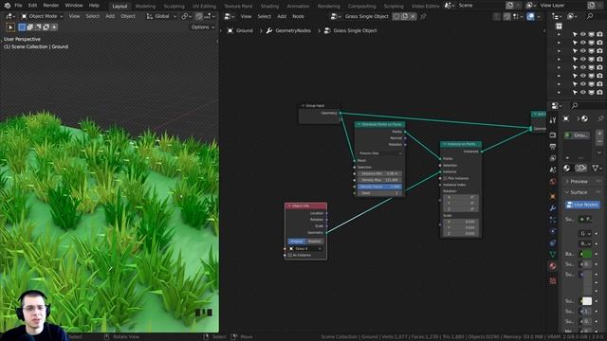Duplicate the node group with new-copy icon

coord(405,16)
